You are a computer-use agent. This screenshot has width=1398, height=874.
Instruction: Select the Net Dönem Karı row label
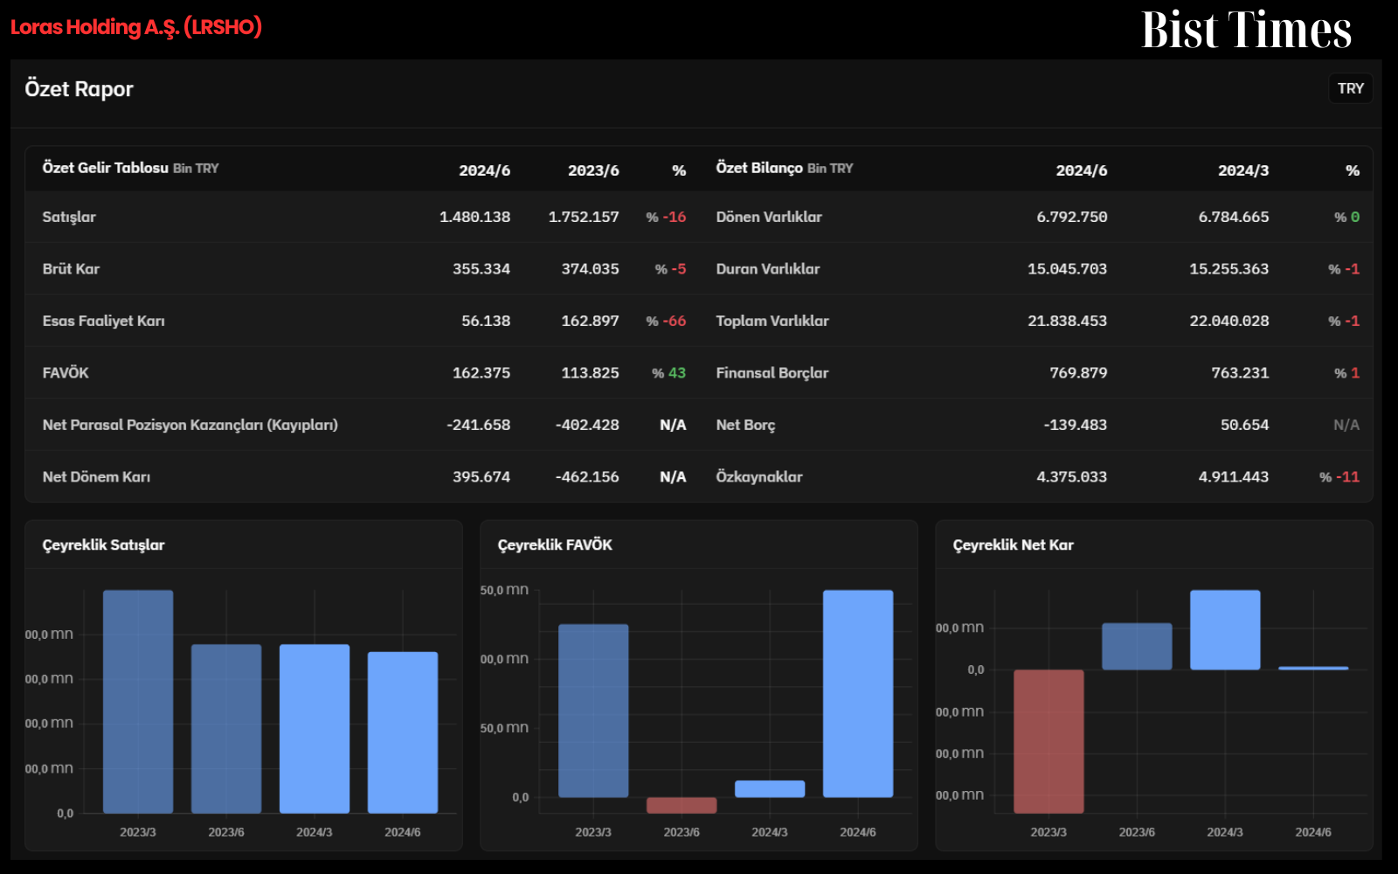[96, 477]
